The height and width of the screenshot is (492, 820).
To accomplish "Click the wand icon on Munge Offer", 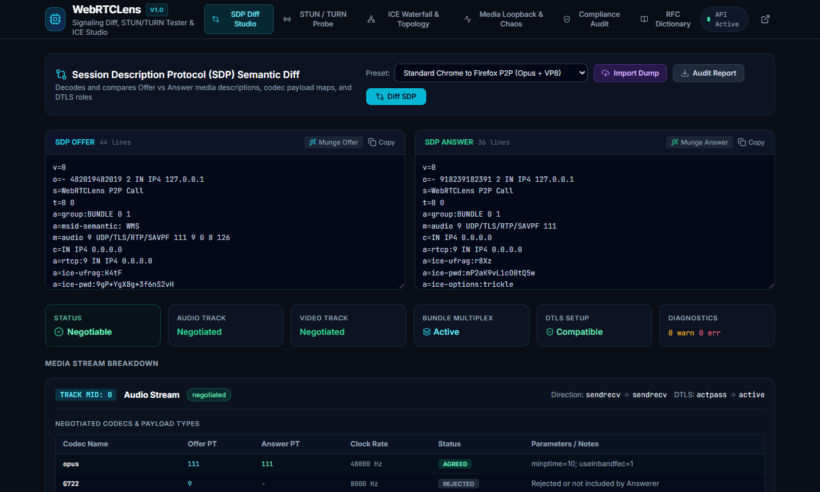I will [313, 142].
